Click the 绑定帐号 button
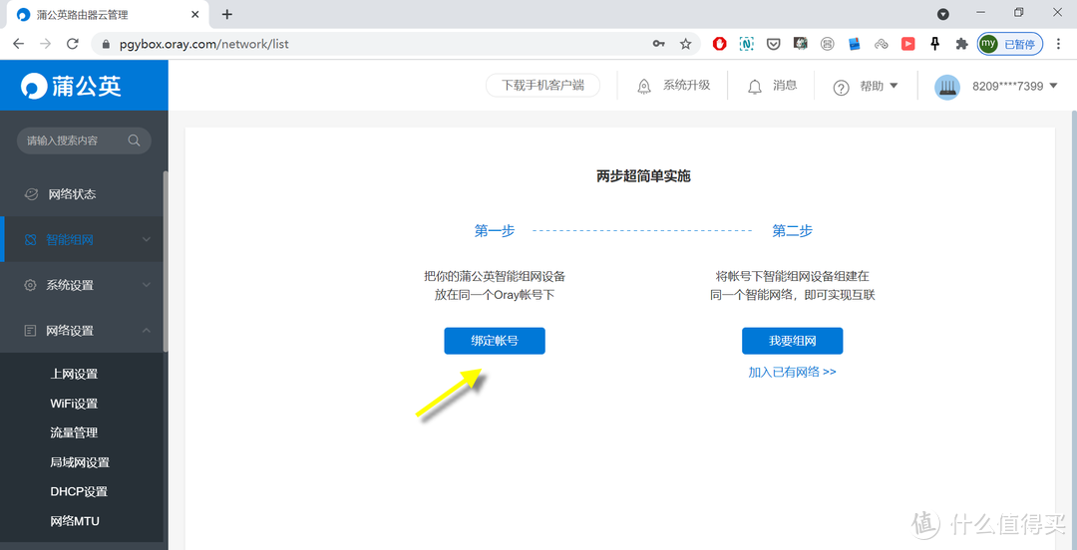 [495, 342]
